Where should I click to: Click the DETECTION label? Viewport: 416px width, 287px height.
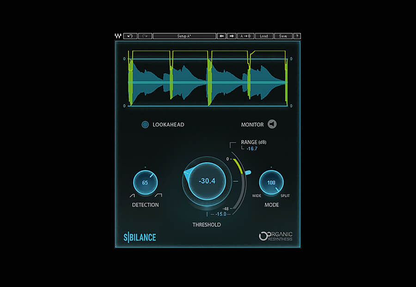(146, 205)
